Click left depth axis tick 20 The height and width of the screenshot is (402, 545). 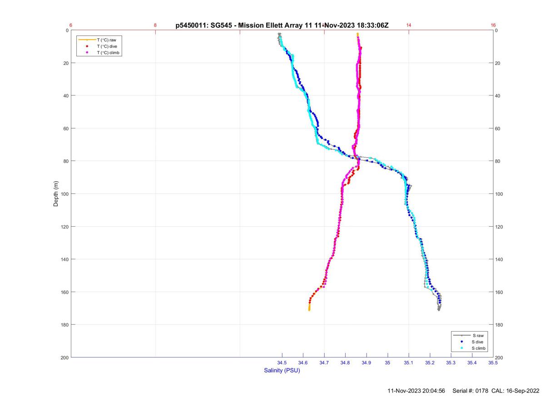(x=66, y=63)
